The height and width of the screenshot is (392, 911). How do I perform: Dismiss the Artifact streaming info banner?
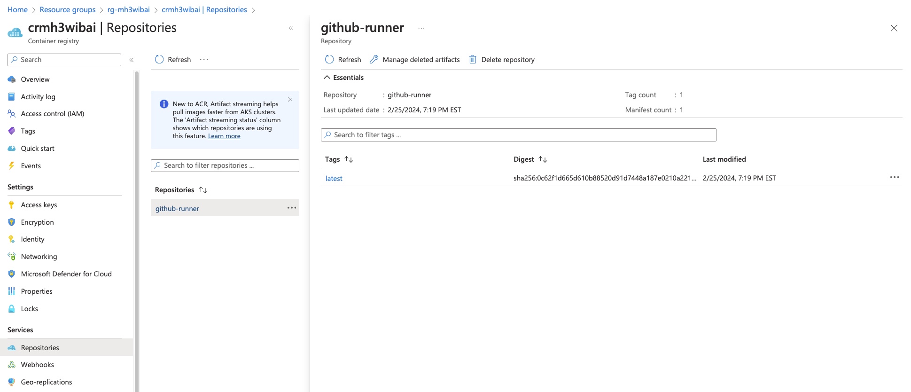click(290, 100)
